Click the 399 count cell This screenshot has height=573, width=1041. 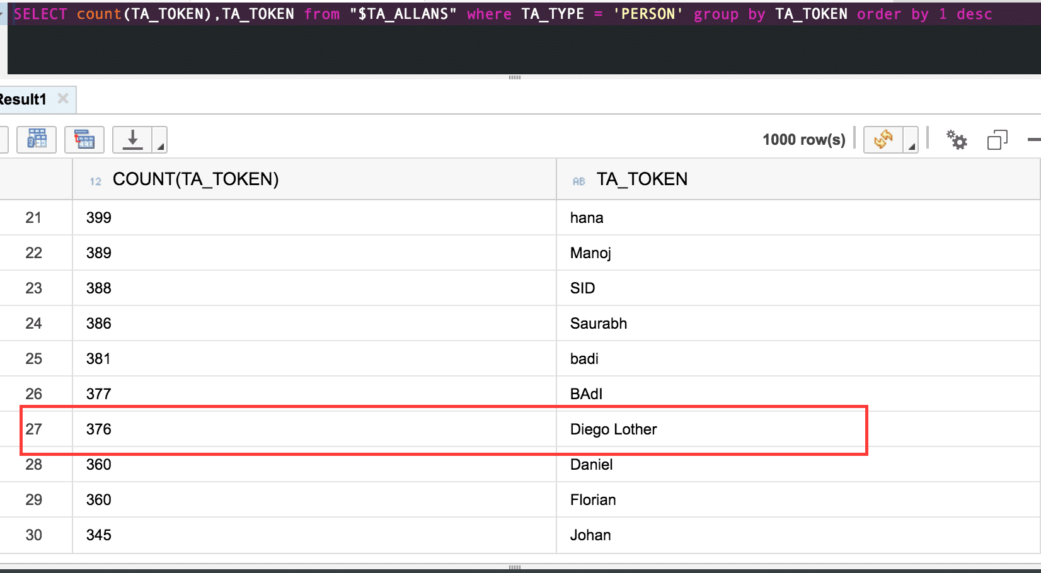[x=99, y=218]
